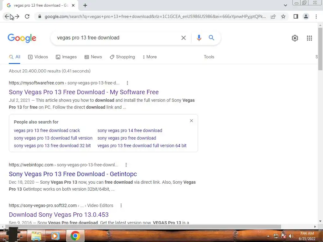Click the share page icon in address bar
This screenshot has width=323, height=242.
pos(273,16)
